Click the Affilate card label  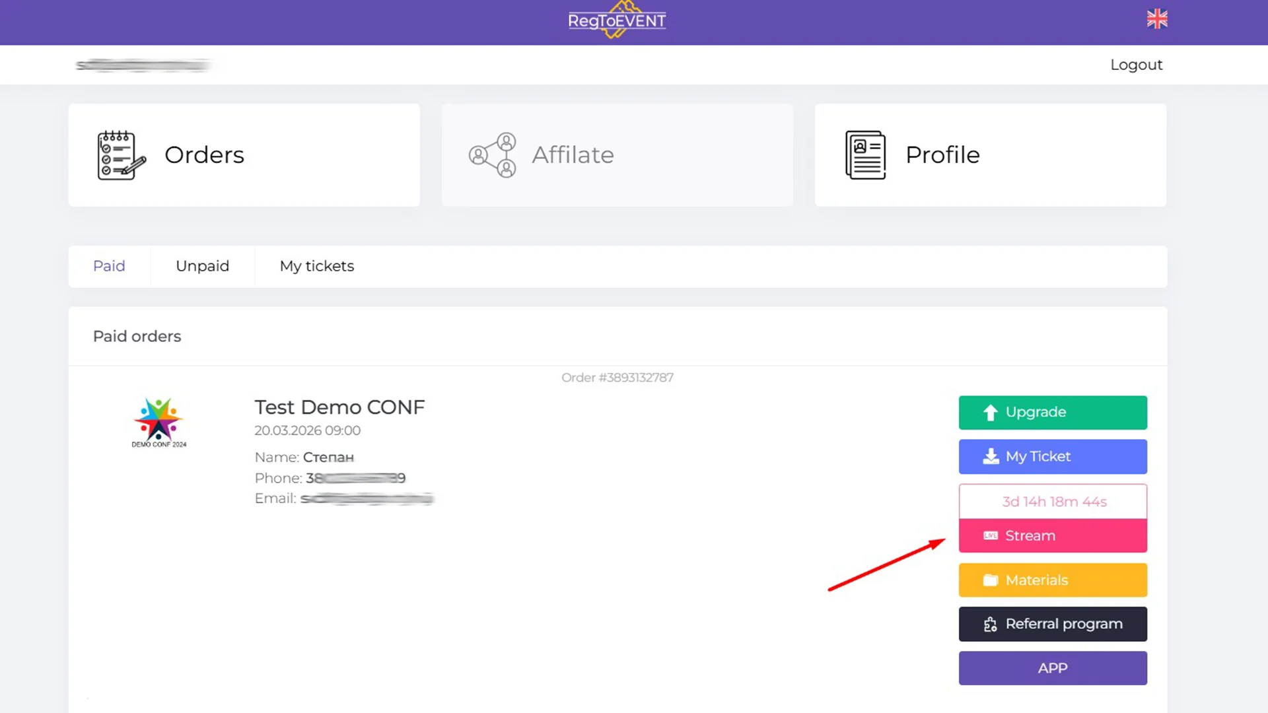coord(573,155)
